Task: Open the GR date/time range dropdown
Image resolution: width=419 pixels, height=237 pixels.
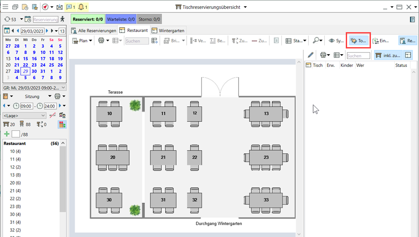Action: tap(34, 87)
